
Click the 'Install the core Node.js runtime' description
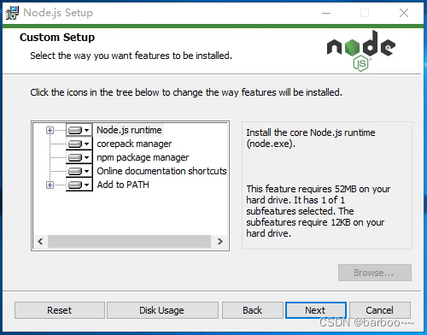coord(311,138)
